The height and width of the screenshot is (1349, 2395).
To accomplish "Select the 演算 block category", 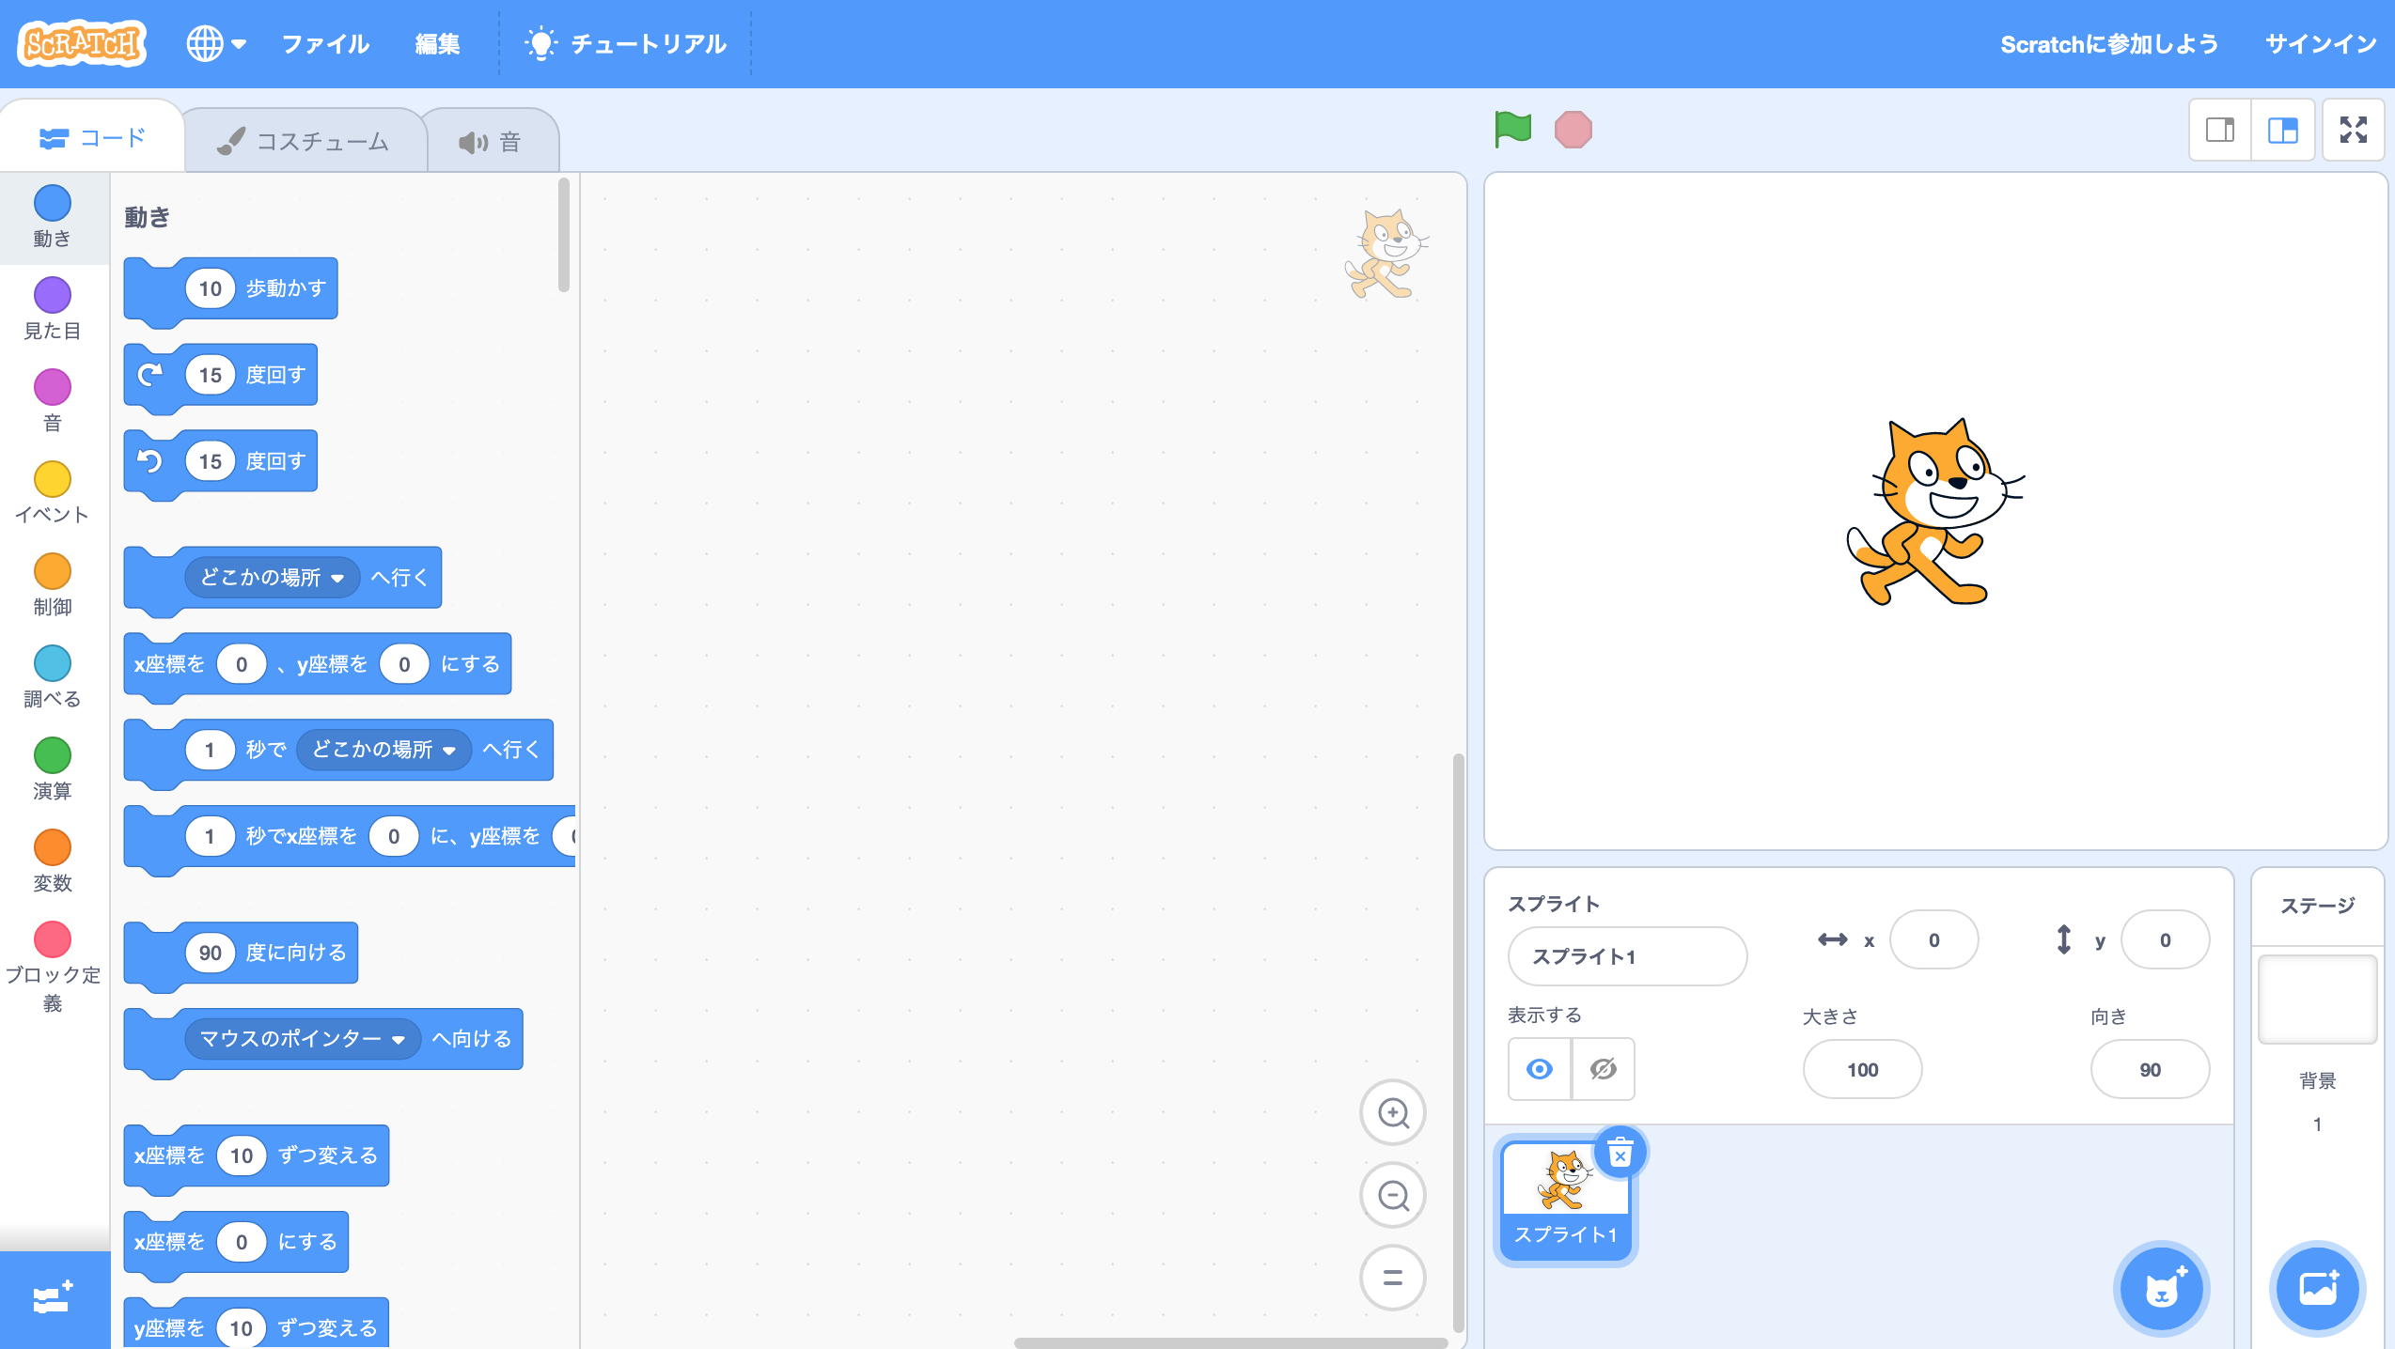I will [53, 769].
